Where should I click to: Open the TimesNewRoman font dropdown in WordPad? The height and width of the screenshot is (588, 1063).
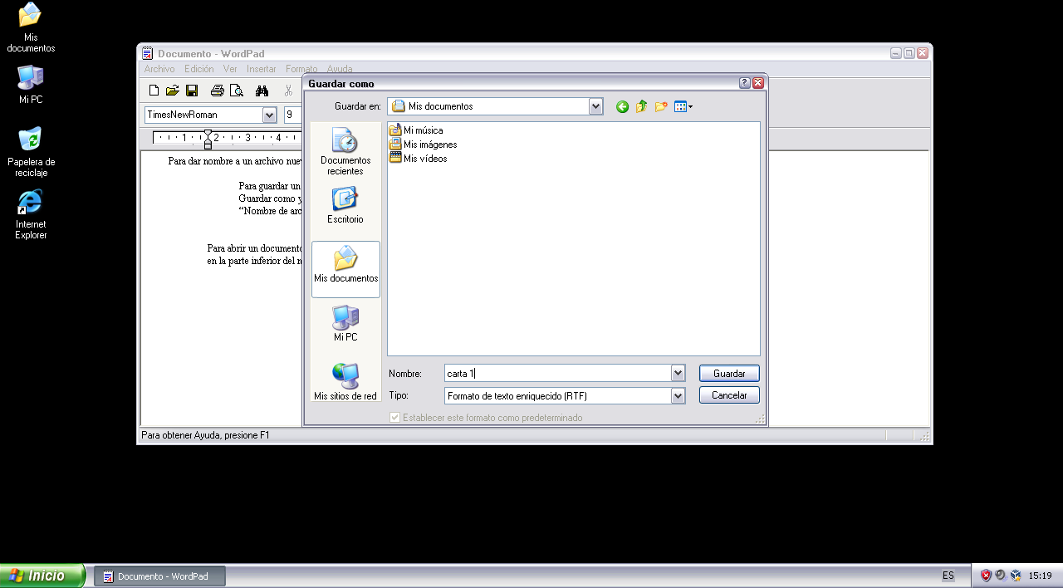[x=269, y=115]
